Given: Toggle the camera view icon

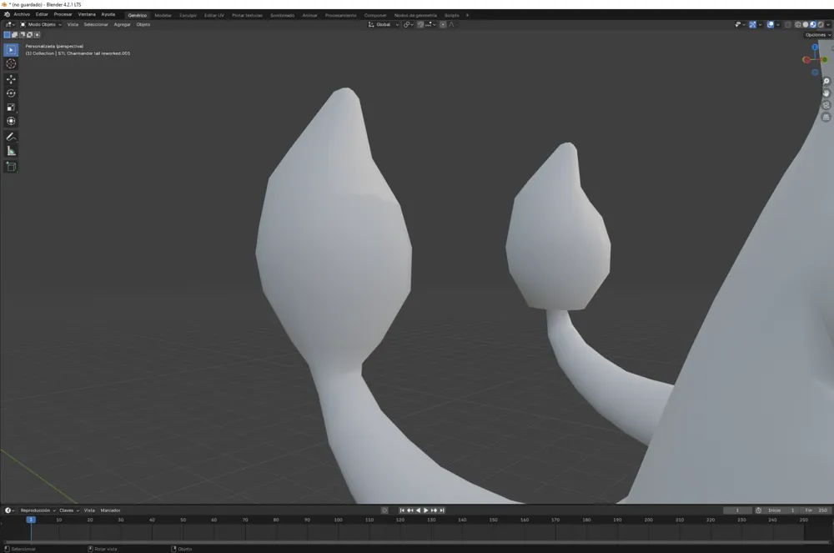Looking at the screenshot, I should (826, 105).
